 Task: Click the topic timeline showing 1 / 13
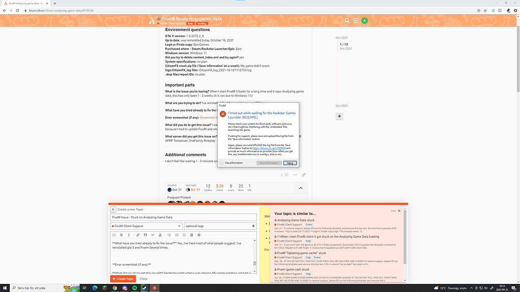[344, 45]
